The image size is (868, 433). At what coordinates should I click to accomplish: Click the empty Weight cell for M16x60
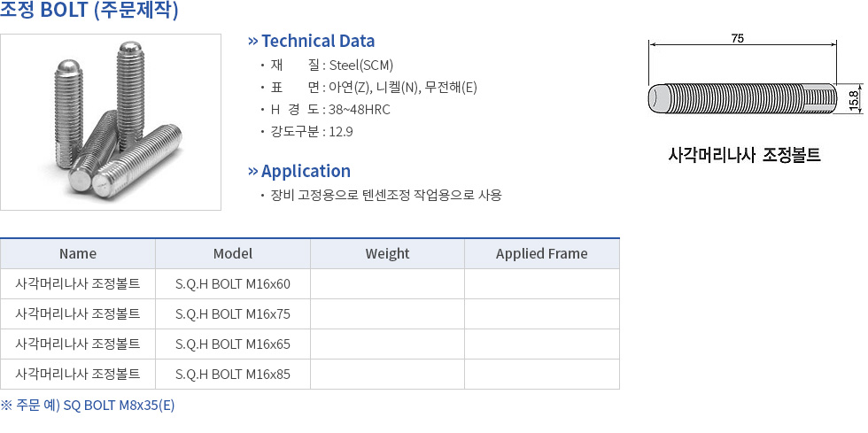click(388, 284)
